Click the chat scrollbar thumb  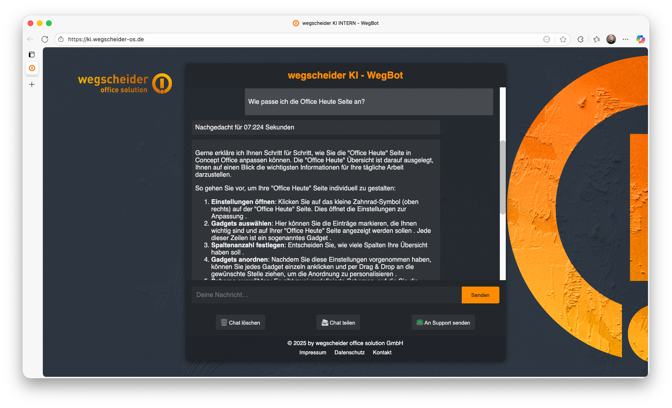[x=503, y=177]
